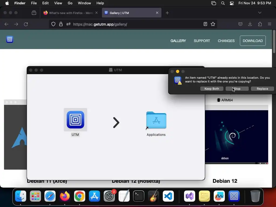Open the Edit menu
Image resolution: width=276 pixels, height=207 pixels.
pyautogui.click(x=45, y=3)
